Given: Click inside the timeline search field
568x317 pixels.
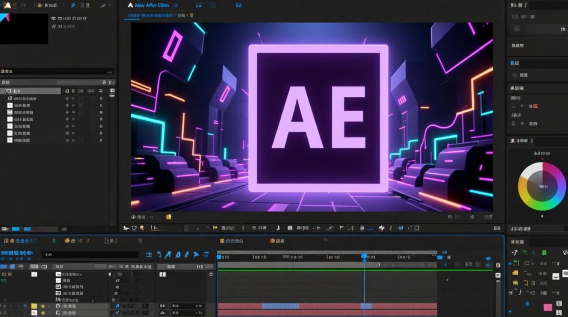Looking at the screenshot, I should point(90,255).
